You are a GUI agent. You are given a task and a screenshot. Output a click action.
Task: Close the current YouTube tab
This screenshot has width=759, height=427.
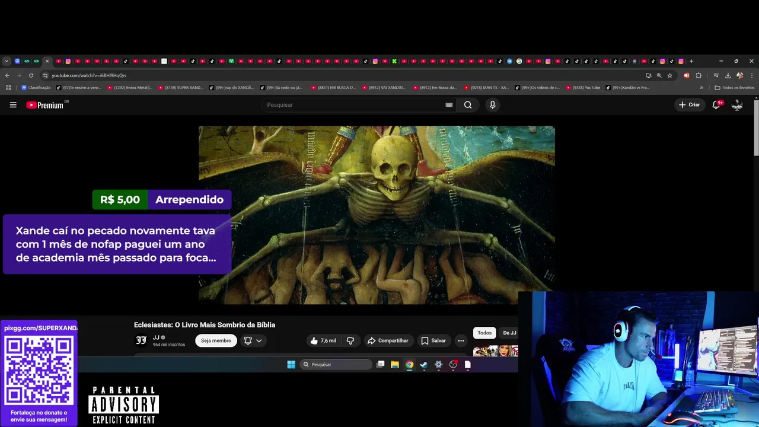click(x=47, y=61)
